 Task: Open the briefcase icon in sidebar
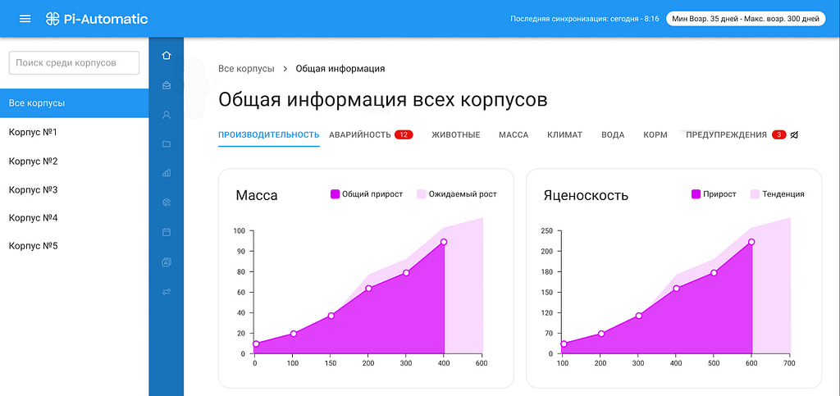coord(166,85)
